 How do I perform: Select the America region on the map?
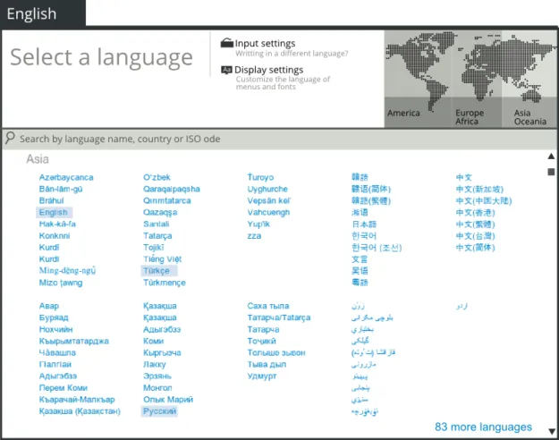(x=418, y=79)
